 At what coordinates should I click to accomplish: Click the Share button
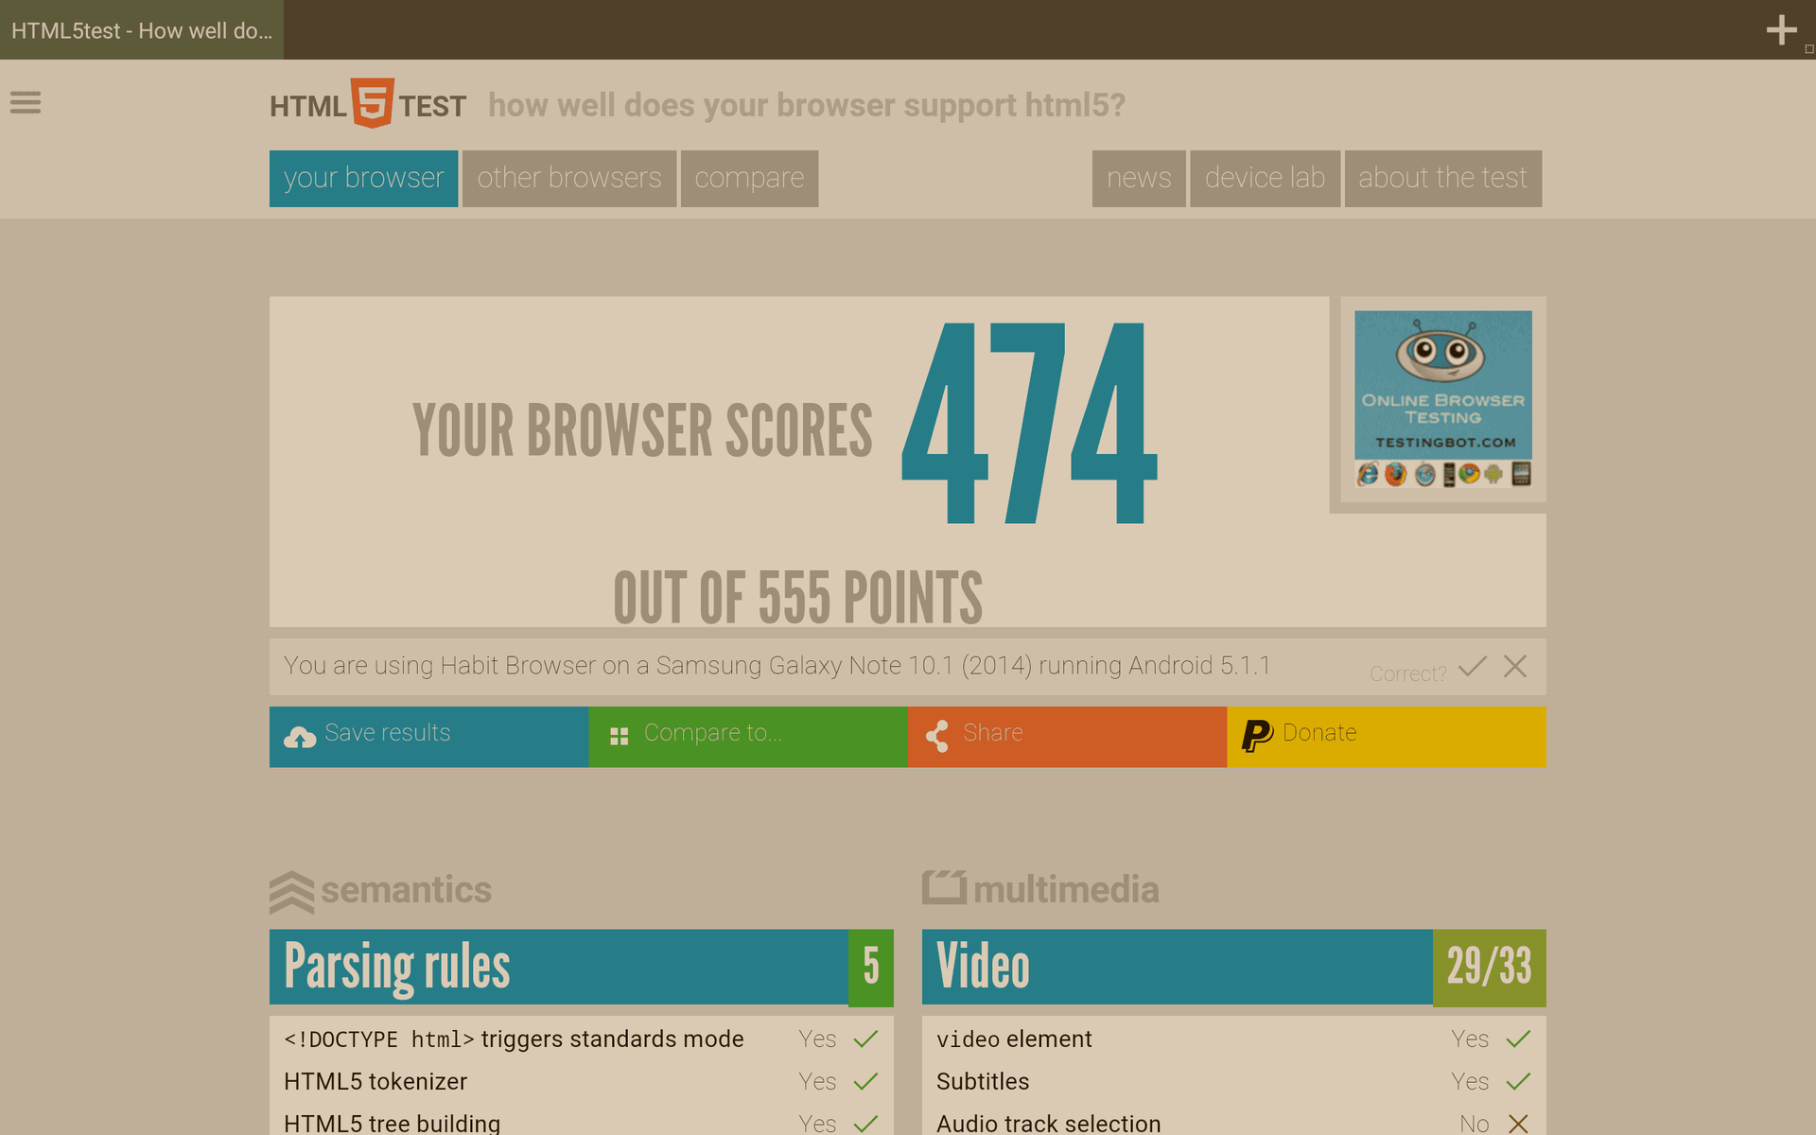1067,737
